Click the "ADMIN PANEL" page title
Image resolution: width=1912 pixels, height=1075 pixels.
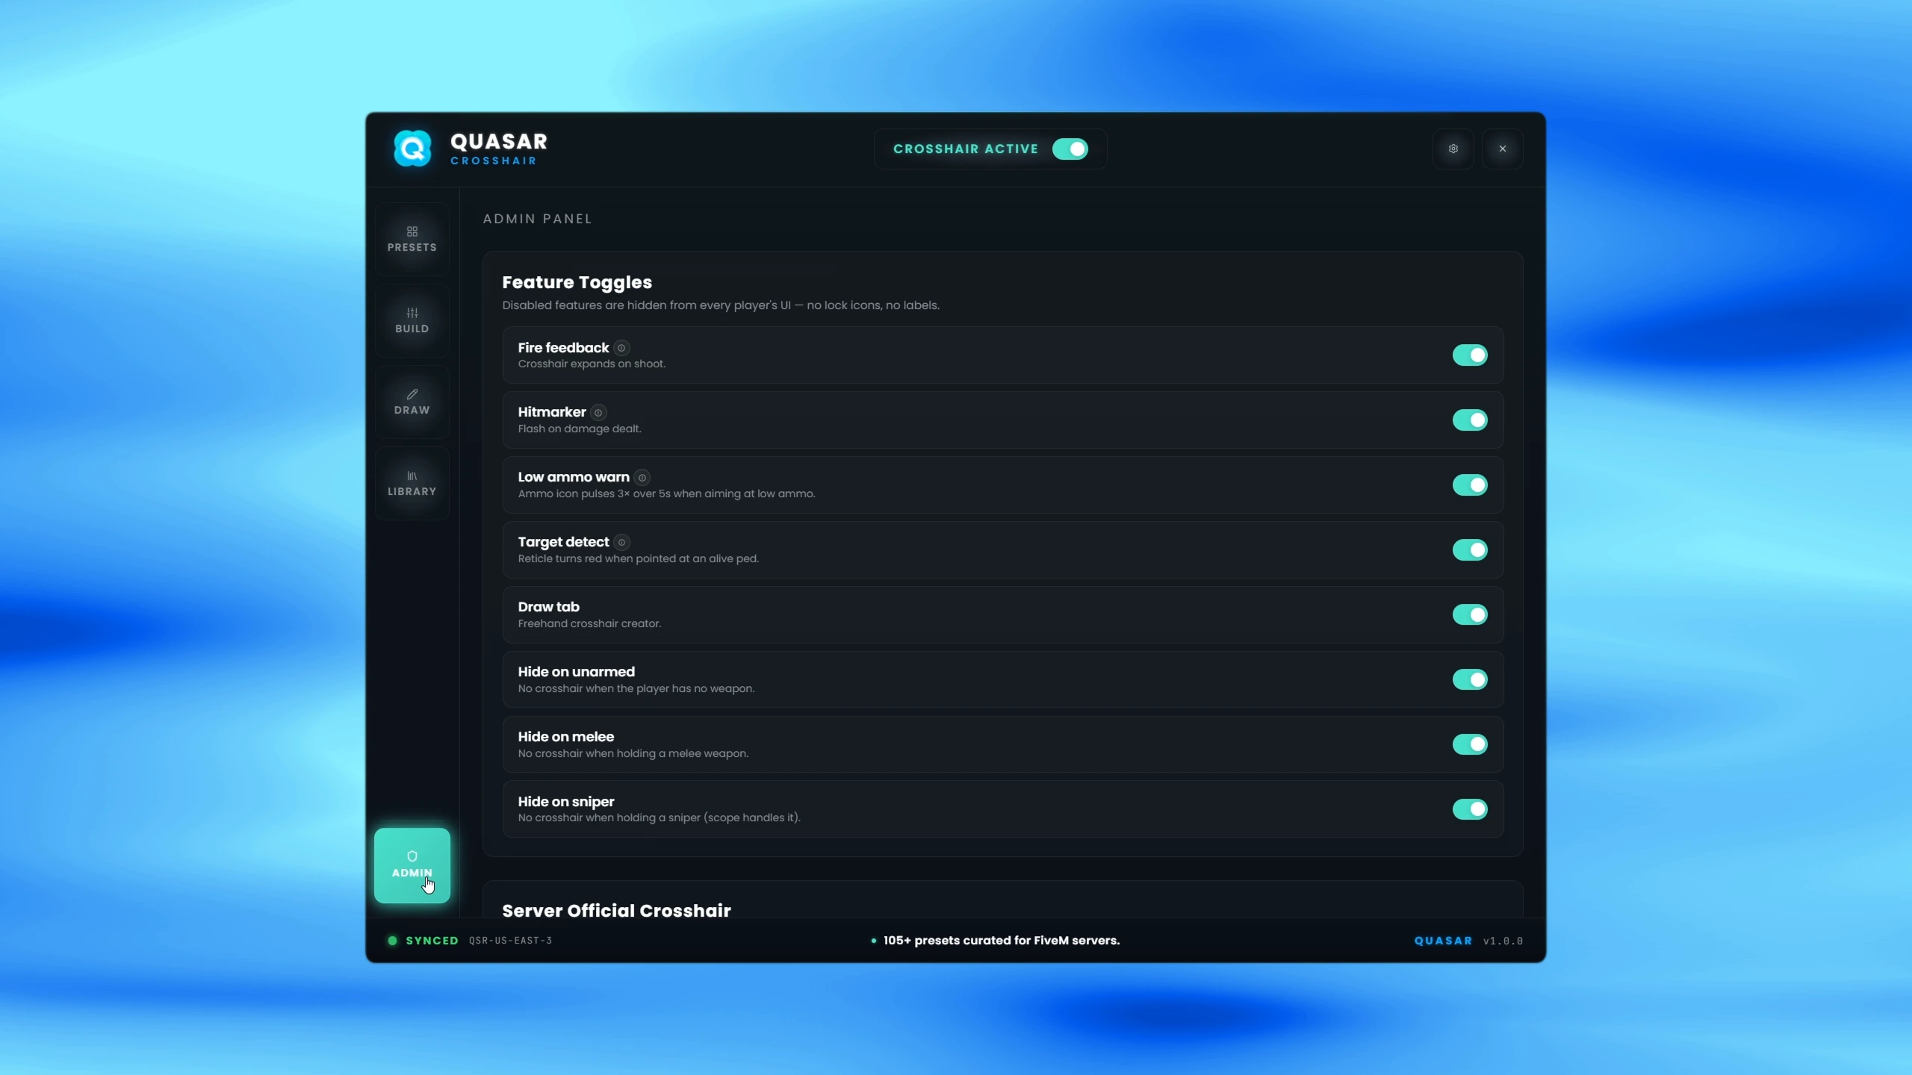[x=538, y=219]
